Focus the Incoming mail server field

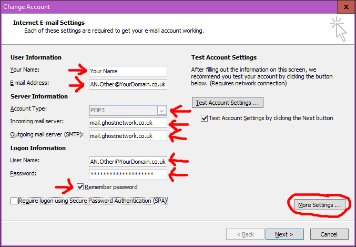128,123
